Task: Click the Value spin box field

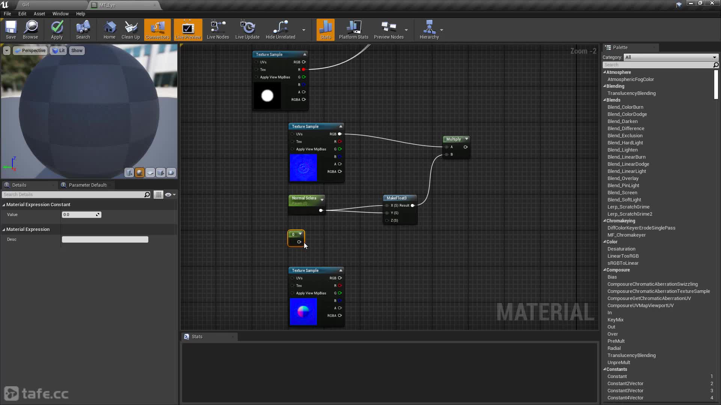Action: click(79, 214)
